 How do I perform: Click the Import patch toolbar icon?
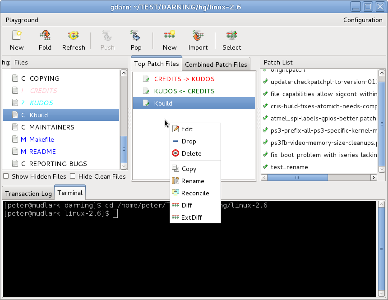point(198,36)
